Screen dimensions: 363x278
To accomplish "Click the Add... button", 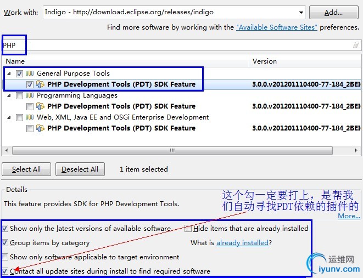I will point(333,13).
